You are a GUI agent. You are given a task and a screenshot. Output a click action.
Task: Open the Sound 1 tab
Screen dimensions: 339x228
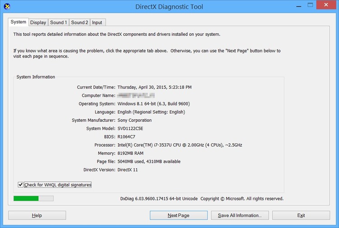tap(58, 23)
